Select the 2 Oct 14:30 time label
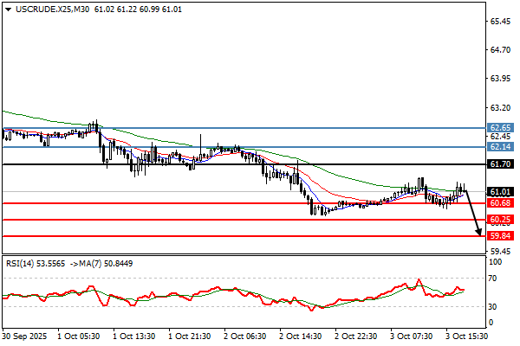Viewport: 520px width, 346px height. tap(300, 335)
